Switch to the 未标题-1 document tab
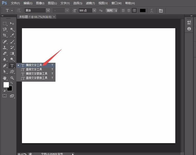 35,17
